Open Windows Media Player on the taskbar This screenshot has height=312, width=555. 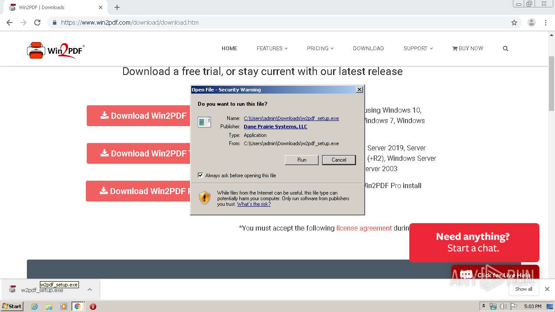point(64,306)
